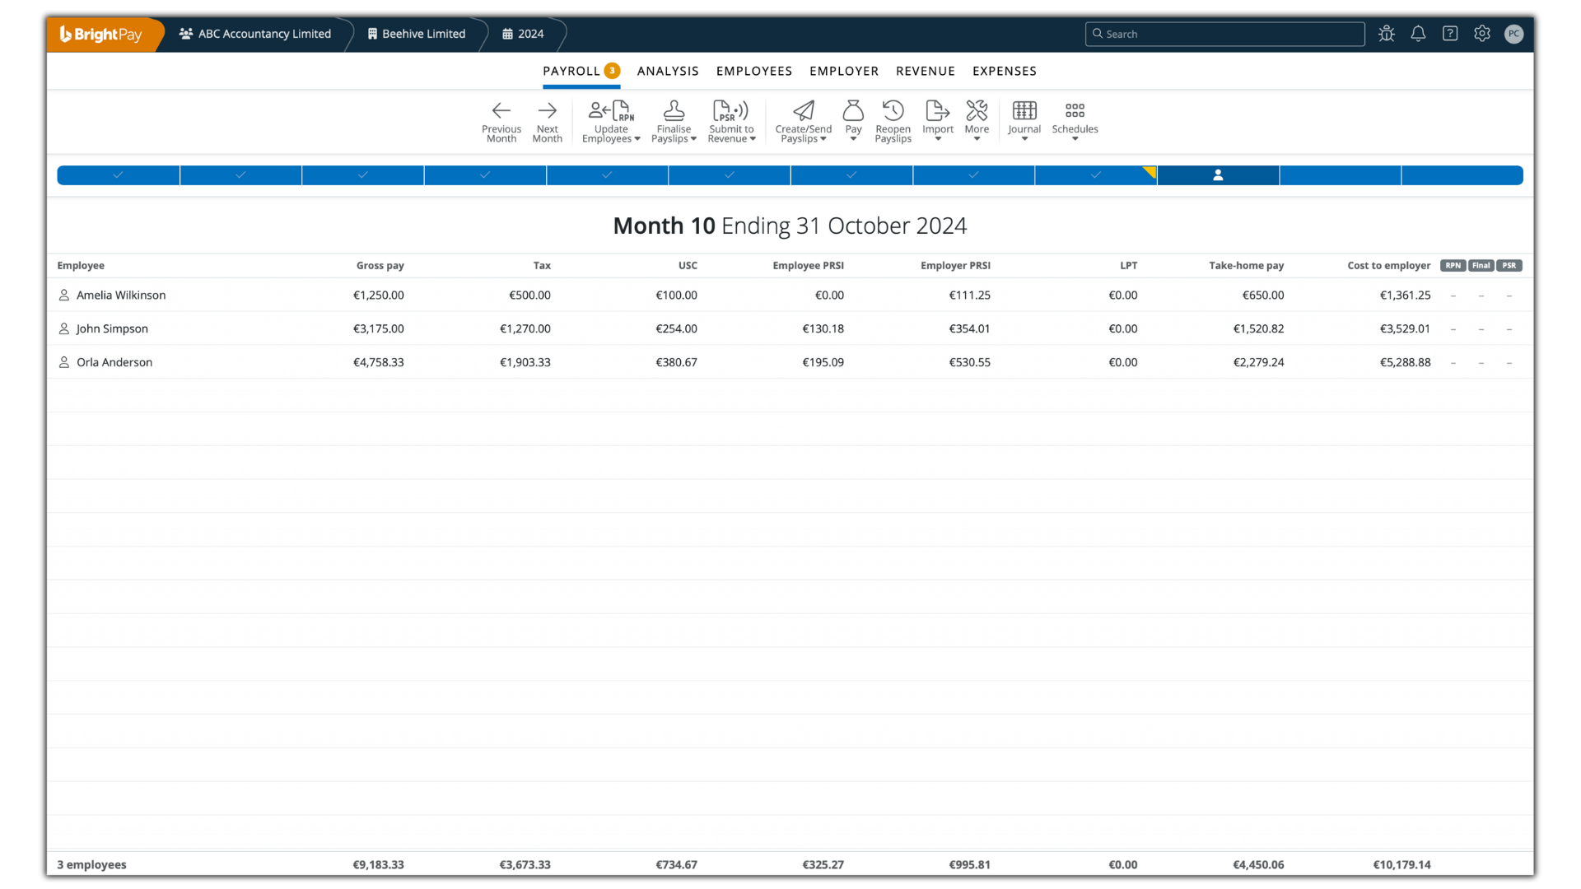1581x889 pixels.
Task: Open the notifications bell
Action: pyautogui.click(x=1418, y=34)
